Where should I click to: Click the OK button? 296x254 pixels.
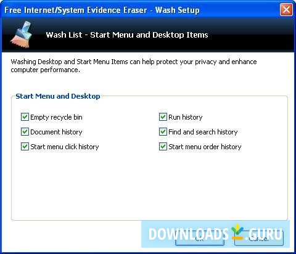200,239
